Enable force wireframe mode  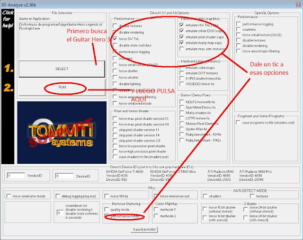click(x=9, y=196)
